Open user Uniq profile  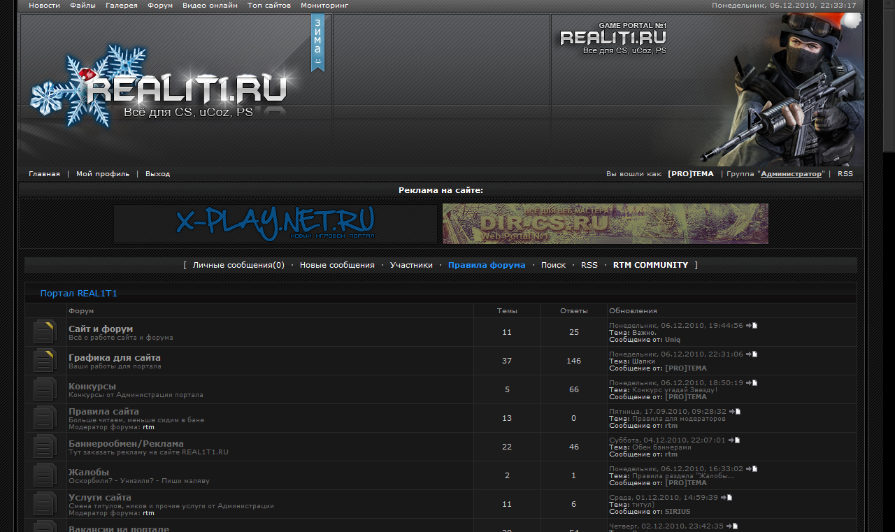[673, 340]
